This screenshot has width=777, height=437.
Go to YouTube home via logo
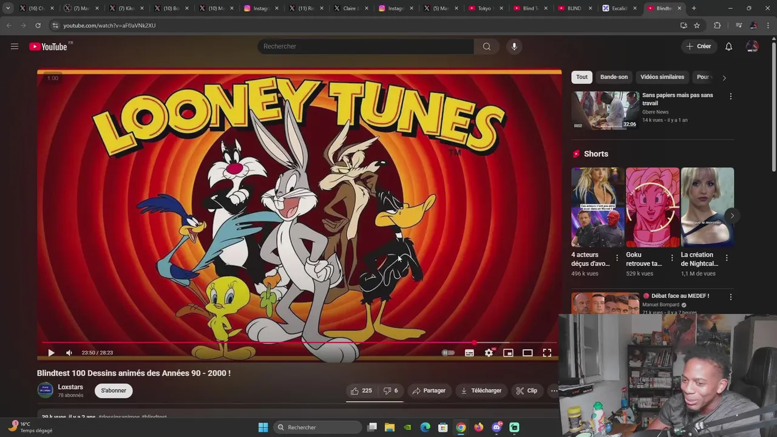(x=48, y=47)
